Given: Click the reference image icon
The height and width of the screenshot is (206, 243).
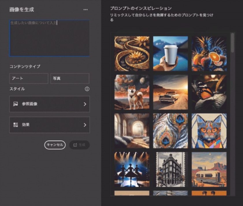Looking at the screenshot, I should pos(16,104).
